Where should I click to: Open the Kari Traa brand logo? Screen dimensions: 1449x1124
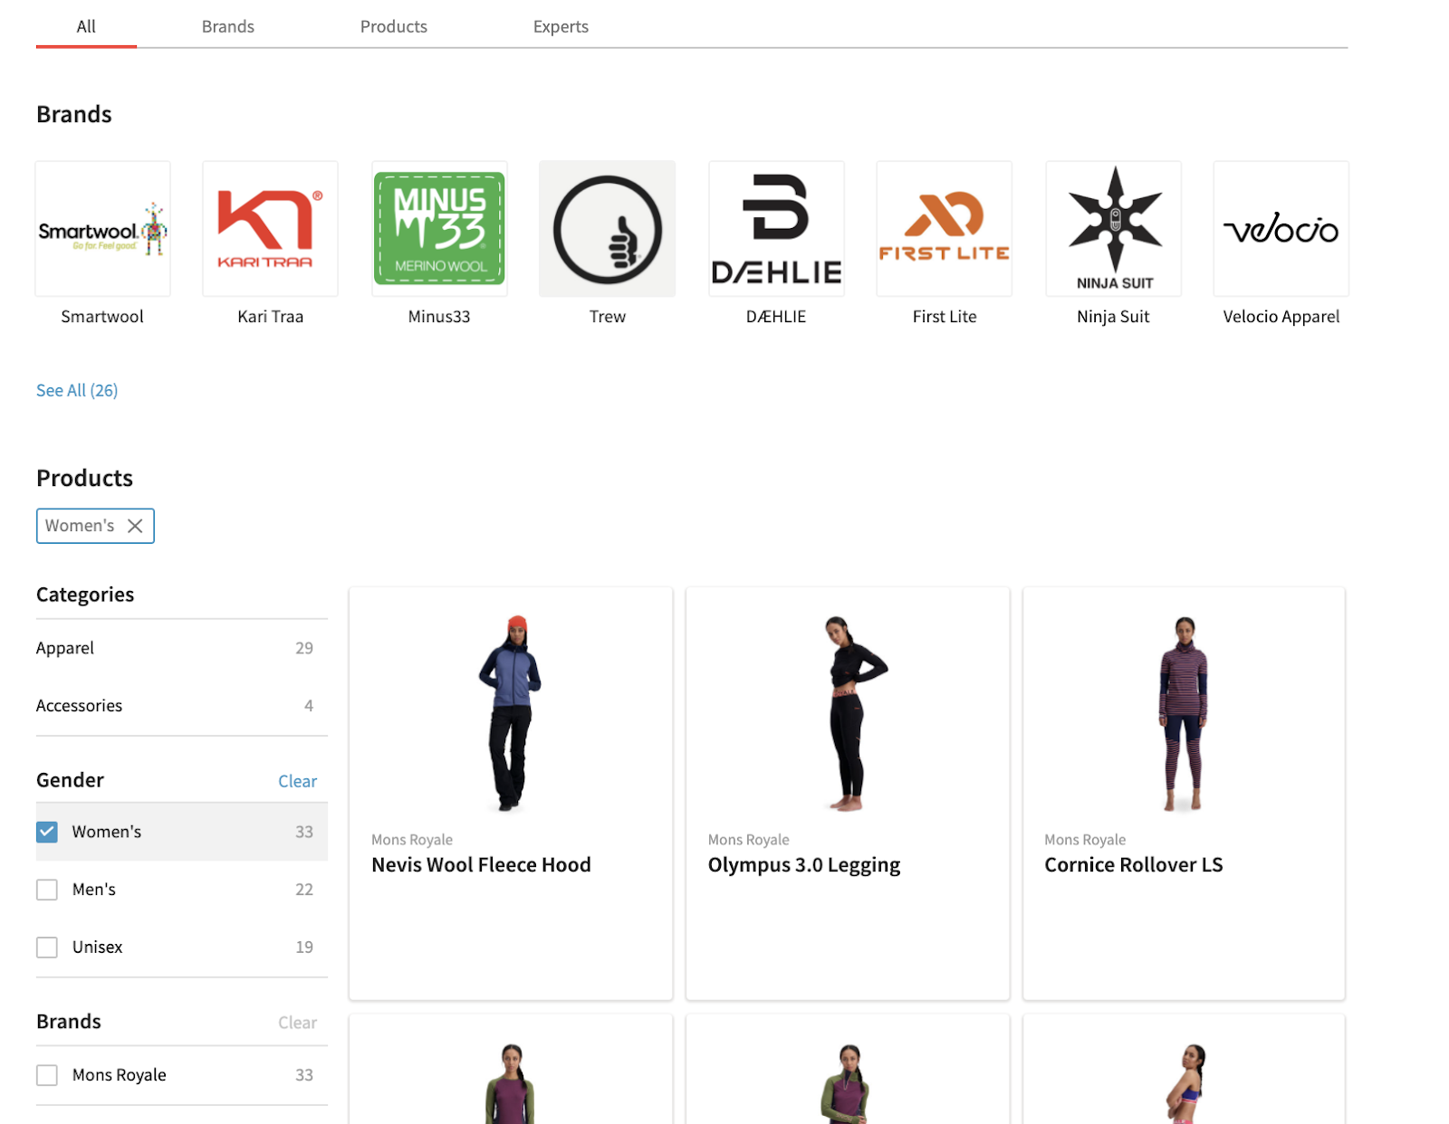270,229
